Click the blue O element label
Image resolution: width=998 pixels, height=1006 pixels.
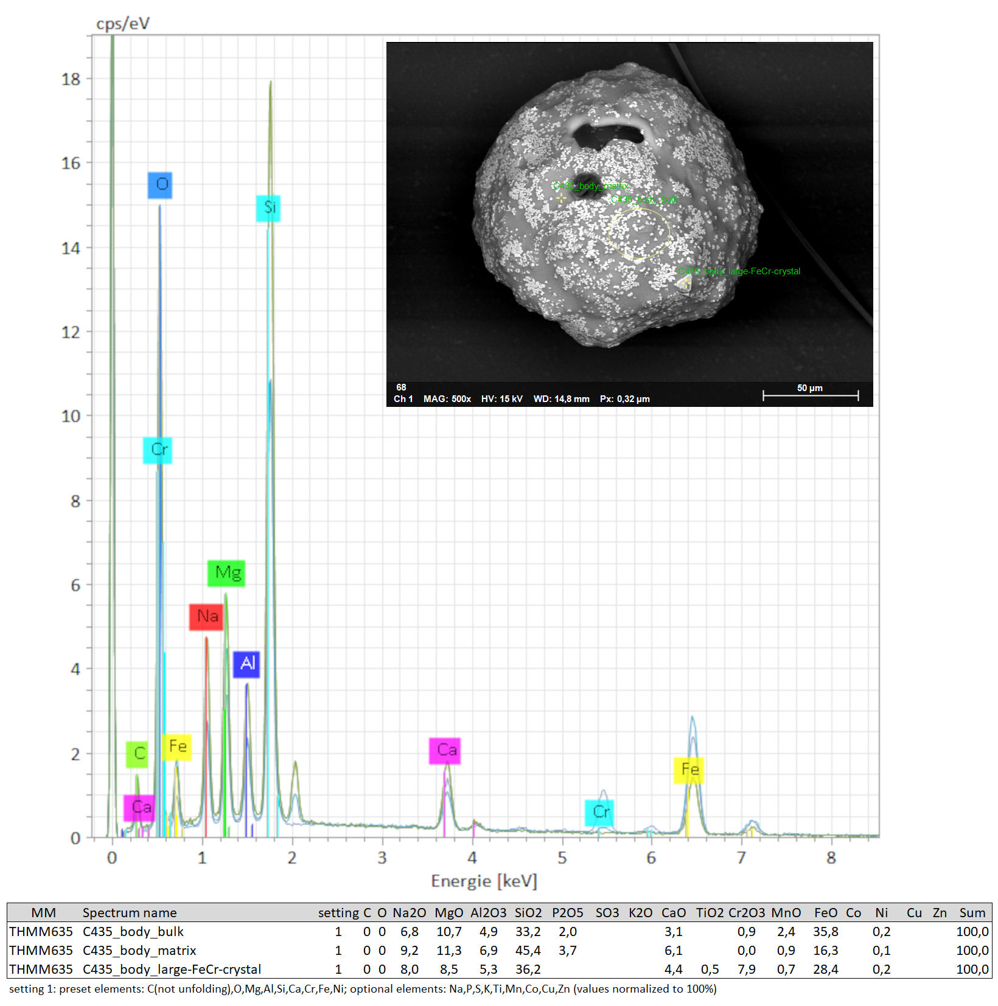click(160, 185)
